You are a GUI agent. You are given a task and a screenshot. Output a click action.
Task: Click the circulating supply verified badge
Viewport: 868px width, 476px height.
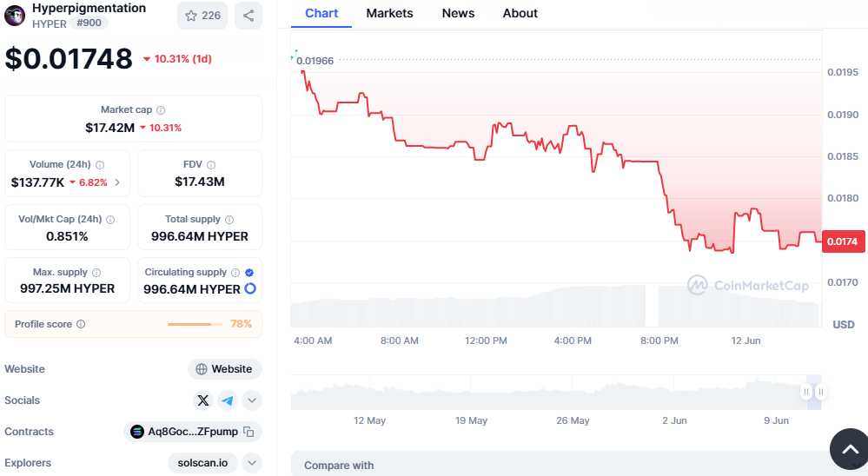(x=249, y=273)
